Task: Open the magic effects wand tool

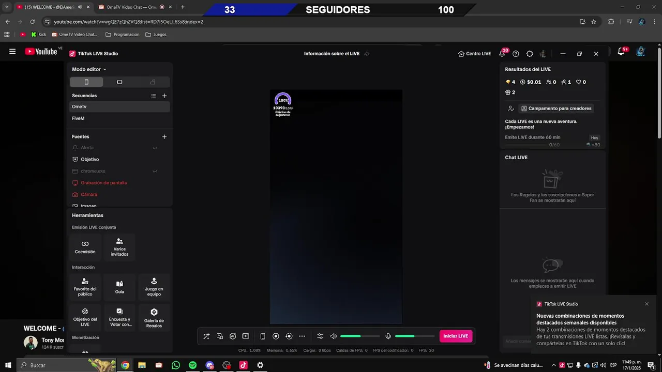Action: [x=206, y=336]
